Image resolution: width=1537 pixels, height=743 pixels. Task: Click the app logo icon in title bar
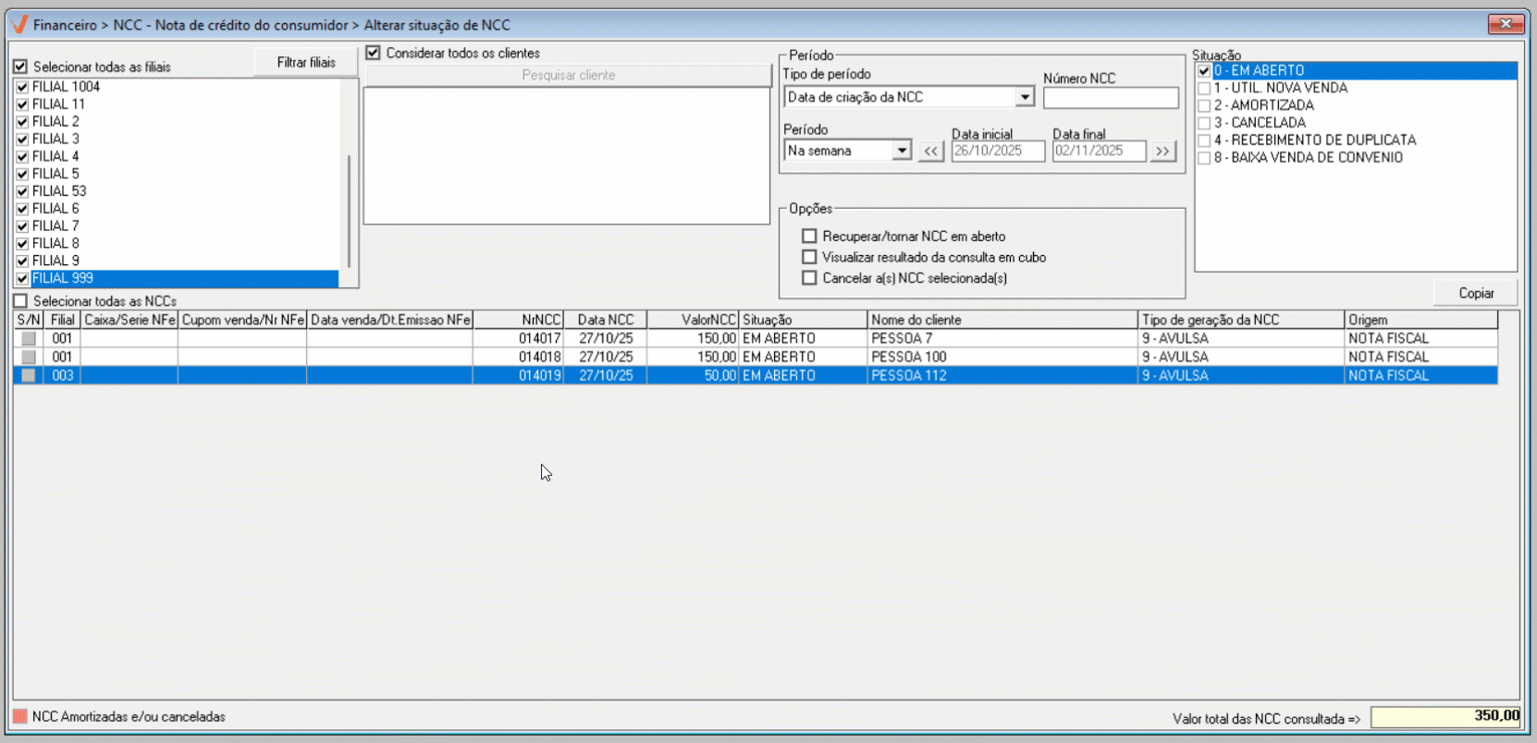pyautogui.click(x=18, y=24)
